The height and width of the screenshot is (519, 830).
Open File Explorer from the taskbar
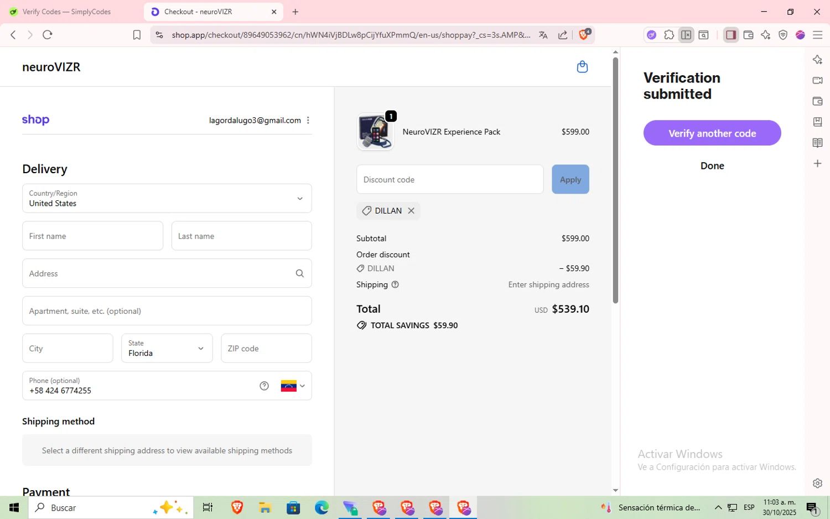point(265,507)
